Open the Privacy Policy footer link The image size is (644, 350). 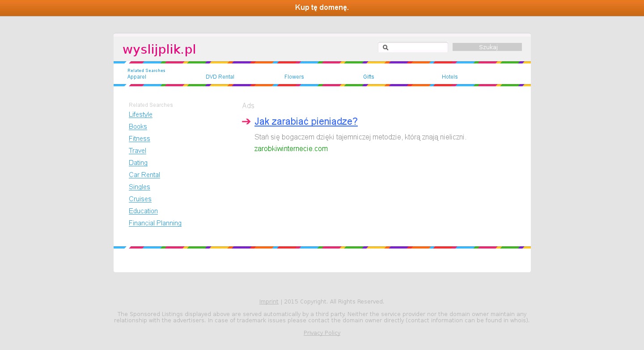pyautogui.click(x=322, y=333)
